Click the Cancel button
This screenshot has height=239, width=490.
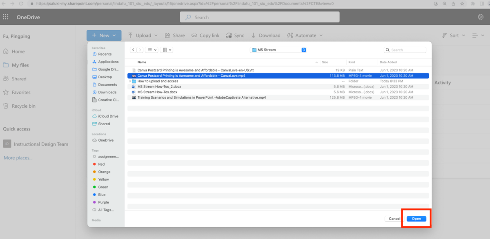pyautogui.click(x=394, y=219)
